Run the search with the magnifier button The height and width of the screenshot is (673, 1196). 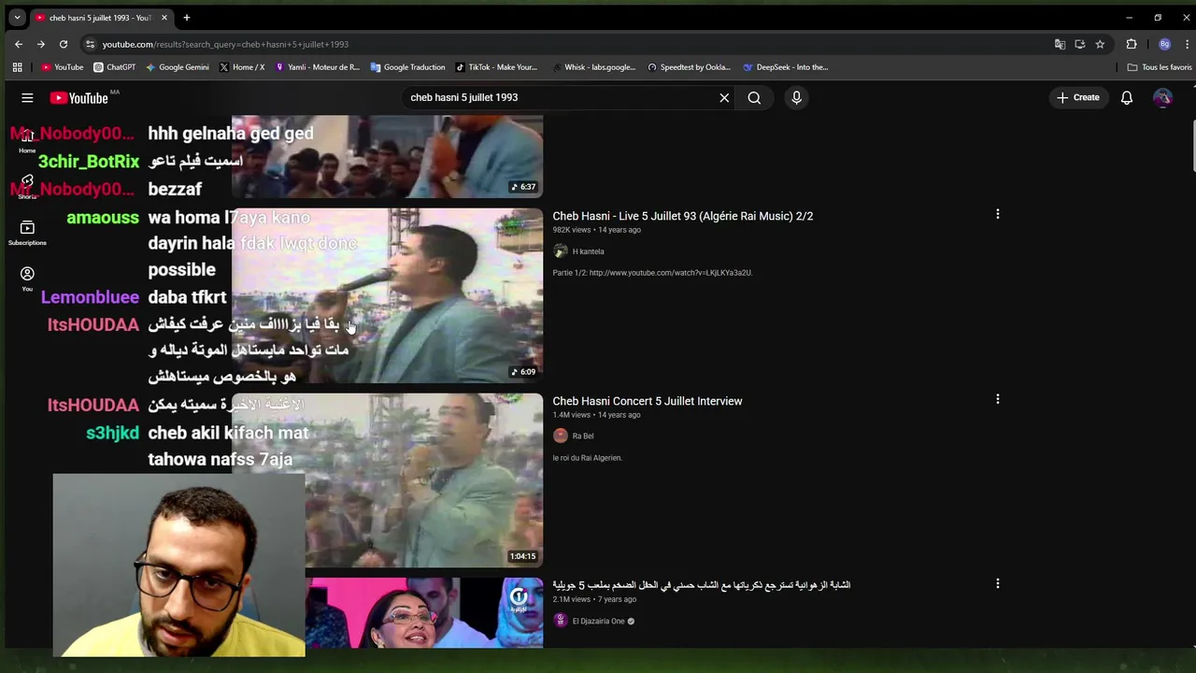tap(754, 97)
